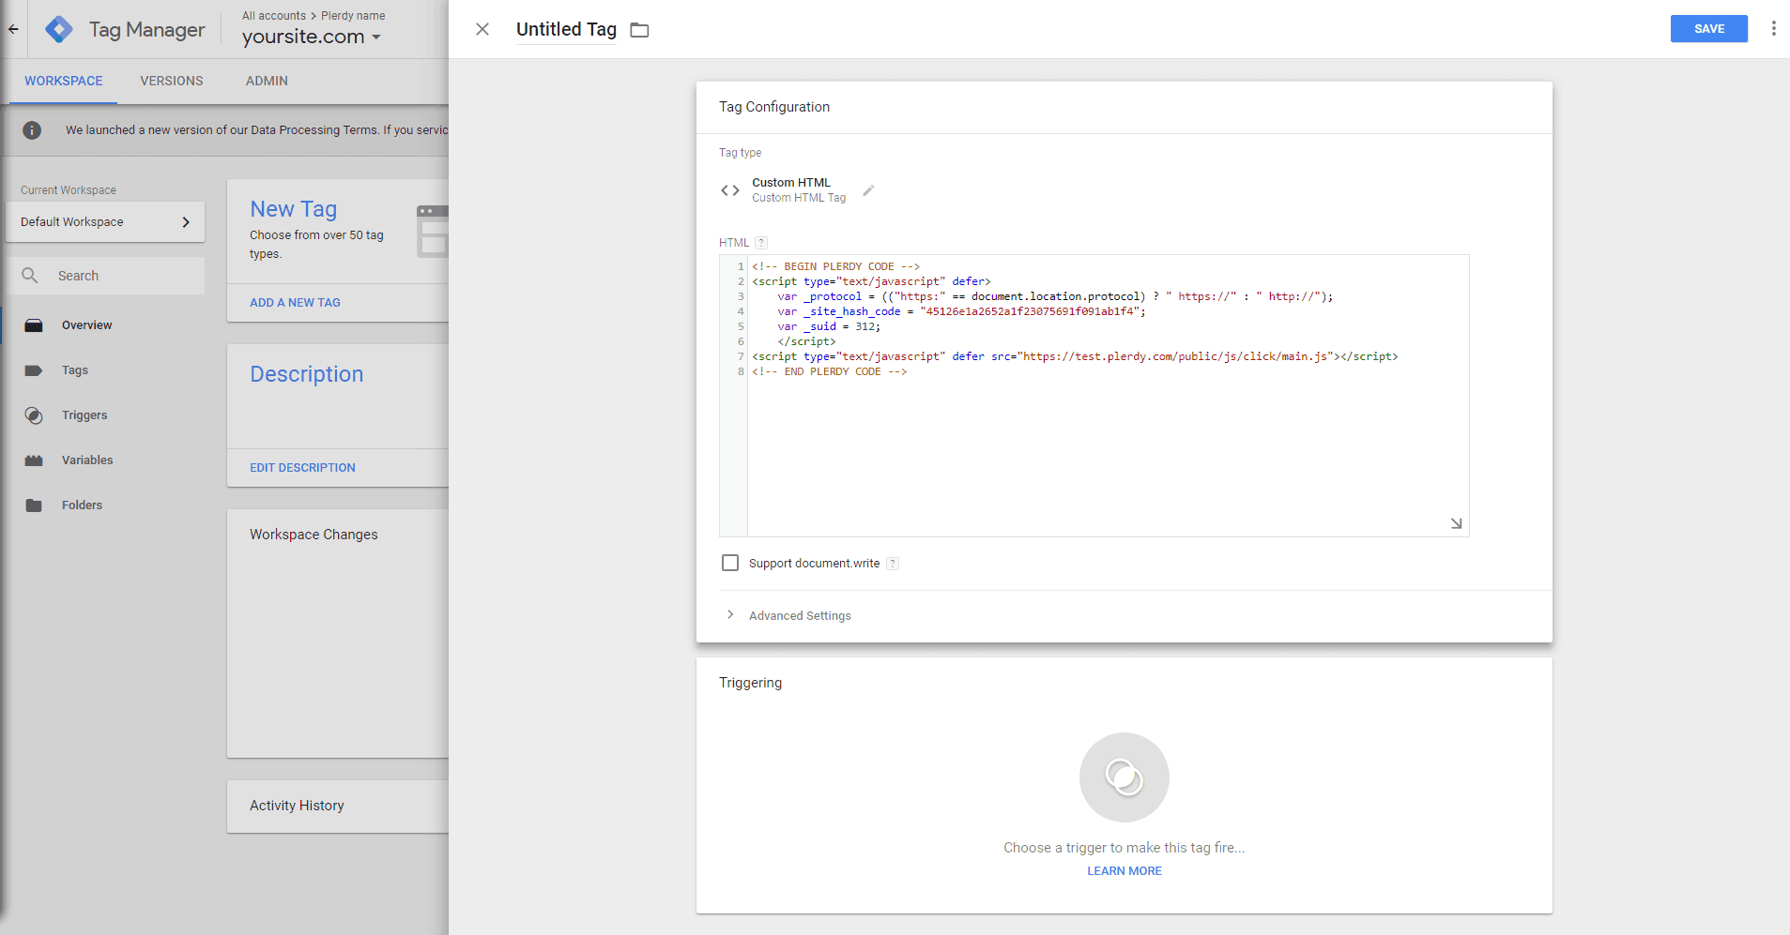Select Folders in the sidebar
1790x935 pixels.
tap(82, 505)
